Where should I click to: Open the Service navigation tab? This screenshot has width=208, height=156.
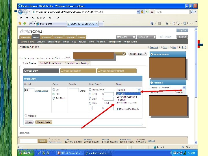click(81, 37)
